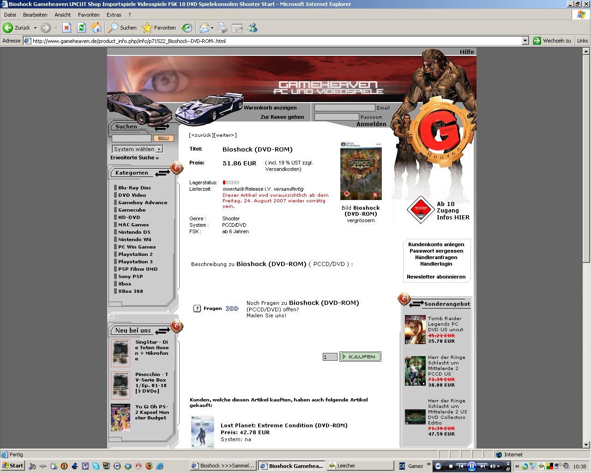Image resolution: width=591 pixels, height=473 pixels.
Task: Expand the address bar URL dropdown
Action: pos(525,41)
